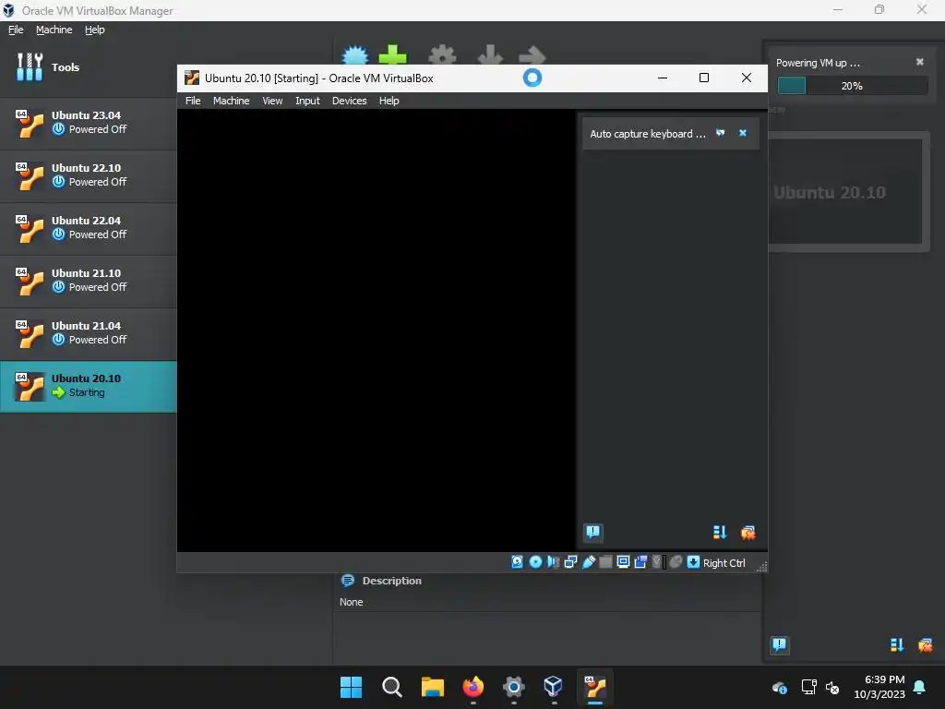Click the Ubuntu 20.10 preview thumbnail in Manager
The image size is (945, 709).
click(x=849, y=192)
